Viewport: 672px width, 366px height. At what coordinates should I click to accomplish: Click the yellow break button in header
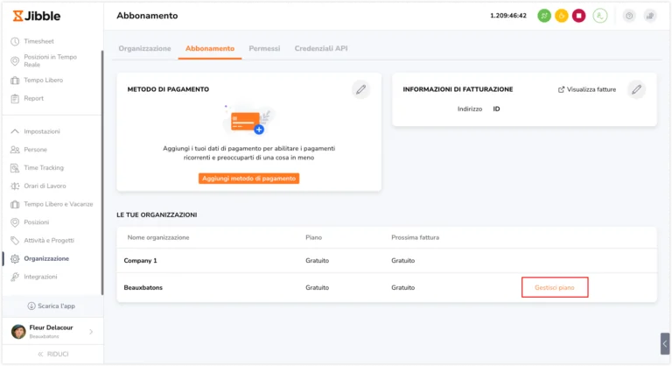[561, 16]
